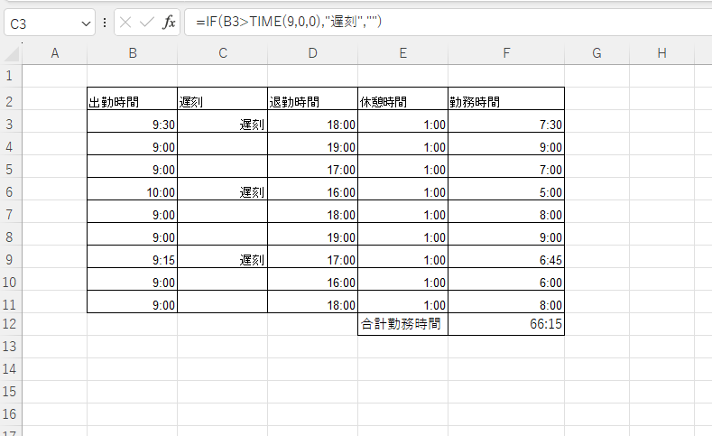This screenshot has height=436, width=712.
Task: Click the formula bar options dots
Action: pos(105,23)
